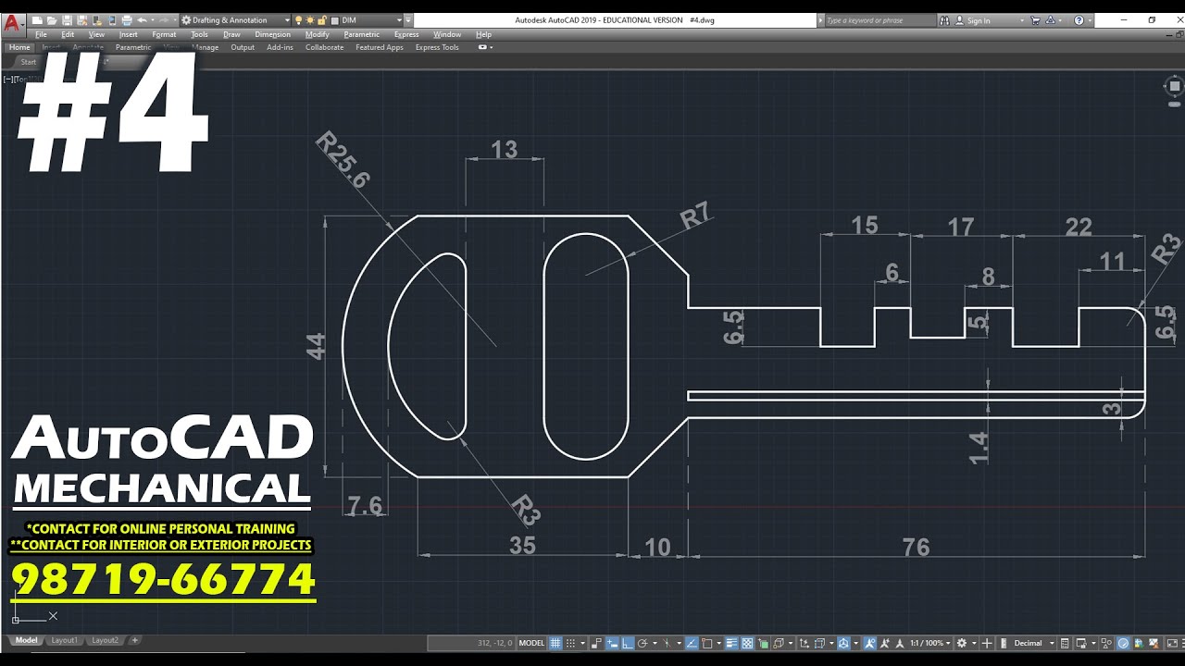
Task: Toggle Snap mode dotted-grid icon
Action: click(570, 643)
